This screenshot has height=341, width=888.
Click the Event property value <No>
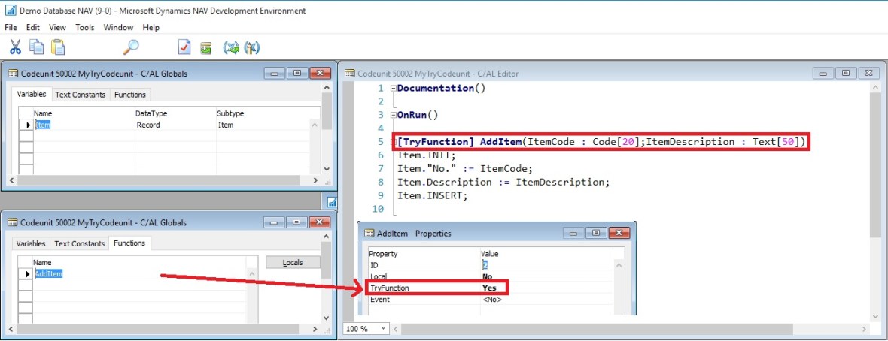click(x=491, y=300)
